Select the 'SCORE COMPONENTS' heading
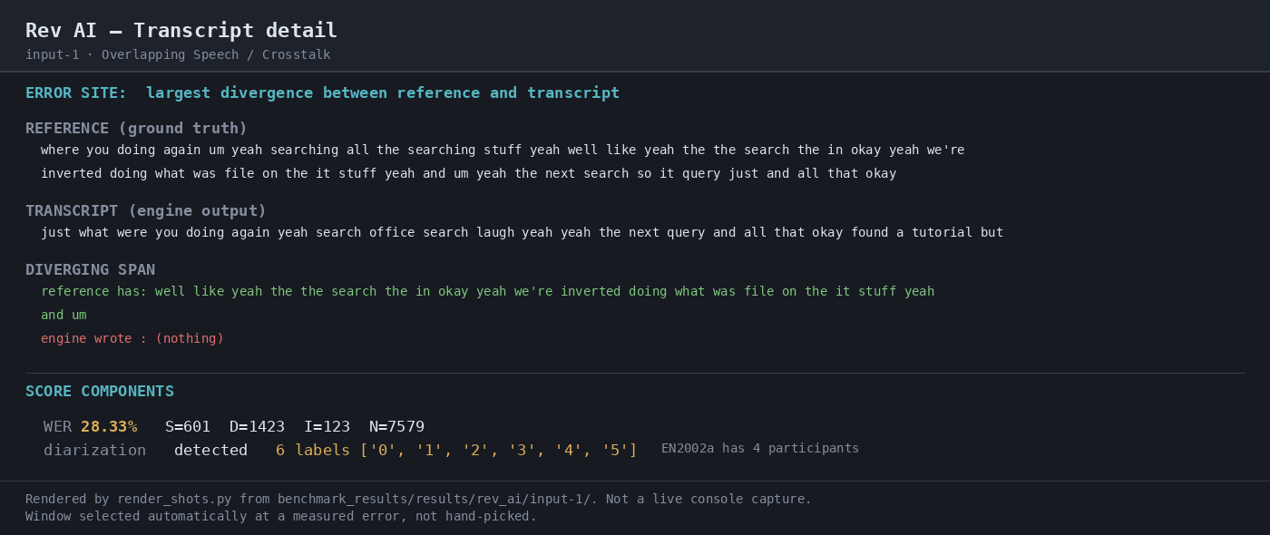1270x535 pixels. coord(100,392)
